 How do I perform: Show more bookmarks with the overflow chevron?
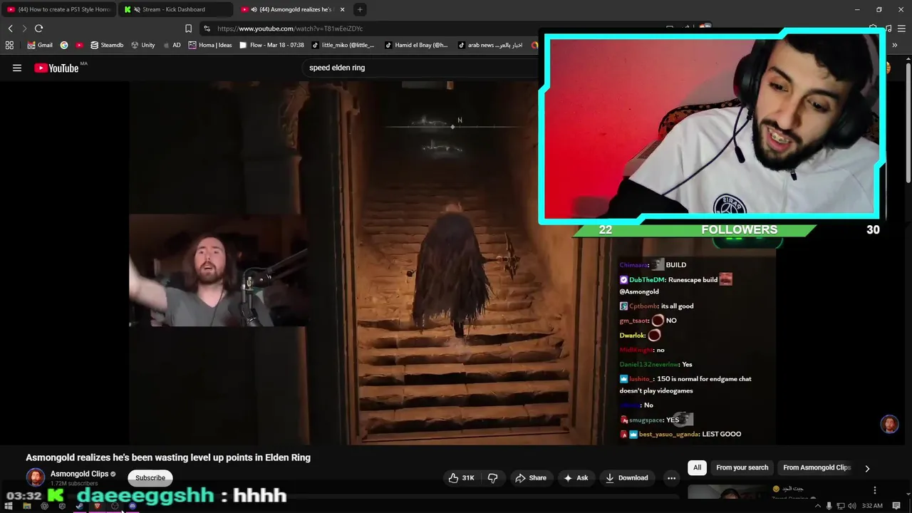894,45
